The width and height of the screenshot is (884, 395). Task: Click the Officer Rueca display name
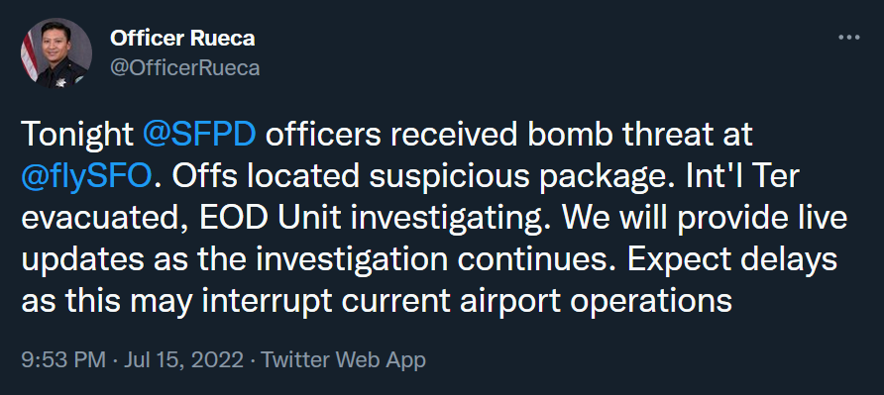pyautogui.click(x=182, y=39)
